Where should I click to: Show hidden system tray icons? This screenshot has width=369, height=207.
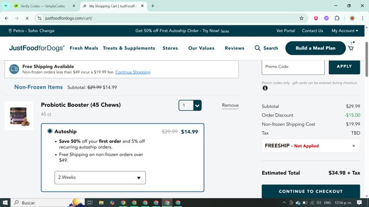point(284,202)
